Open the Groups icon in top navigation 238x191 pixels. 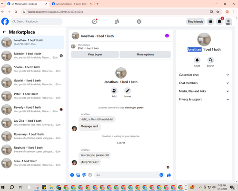139,21
